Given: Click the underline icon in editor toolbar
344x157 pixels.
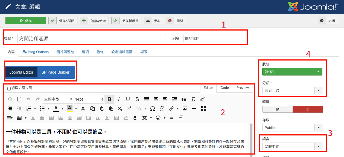Looking at the screenshot, I should tap(128, 99).
